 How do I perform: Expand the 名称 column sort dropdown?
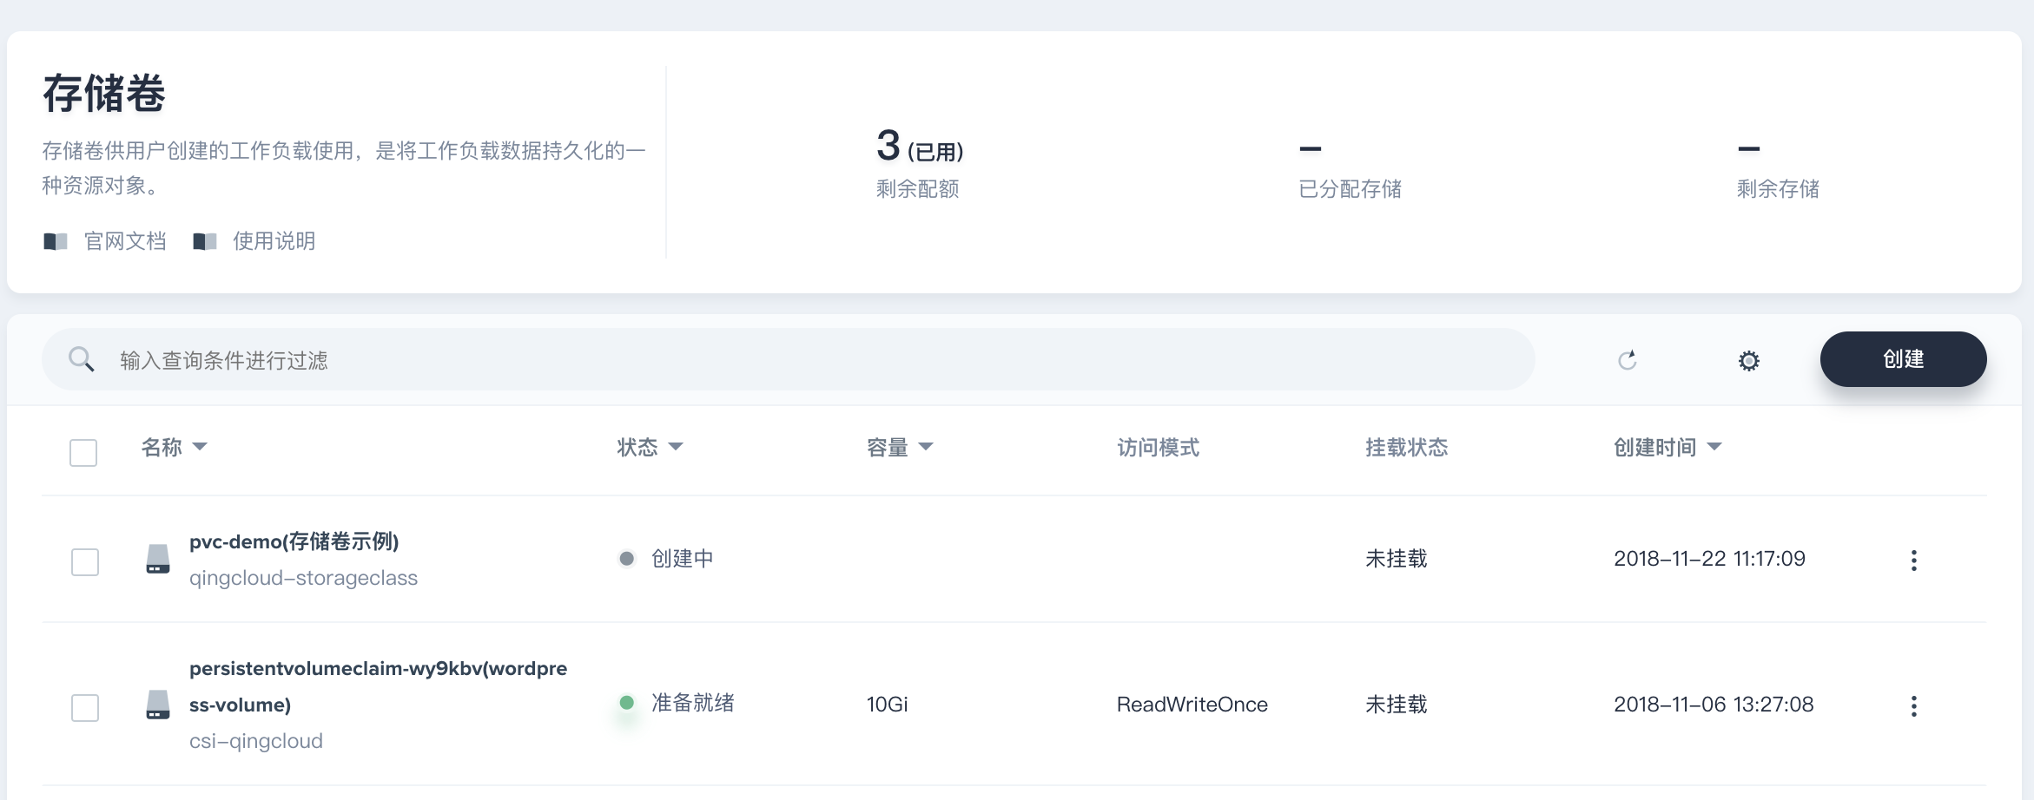(x=200, y=447)
